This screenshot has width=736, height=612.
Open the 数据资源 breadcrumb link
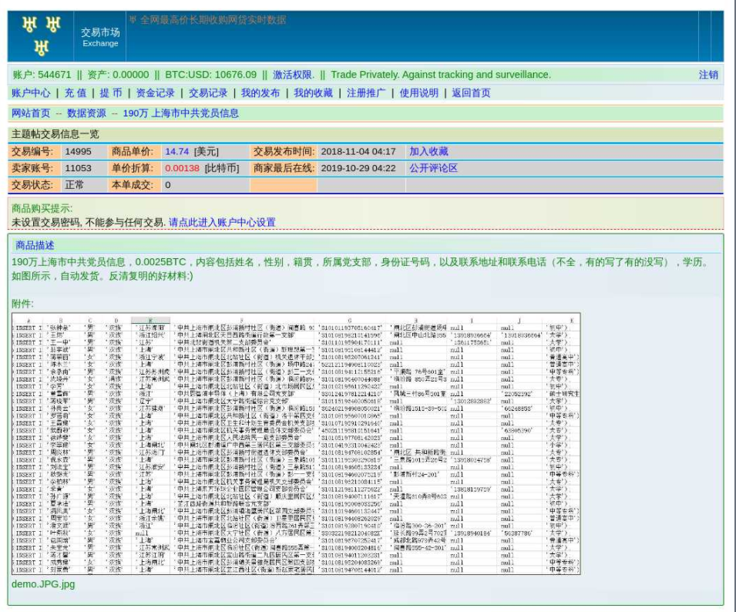coord(86,113)
